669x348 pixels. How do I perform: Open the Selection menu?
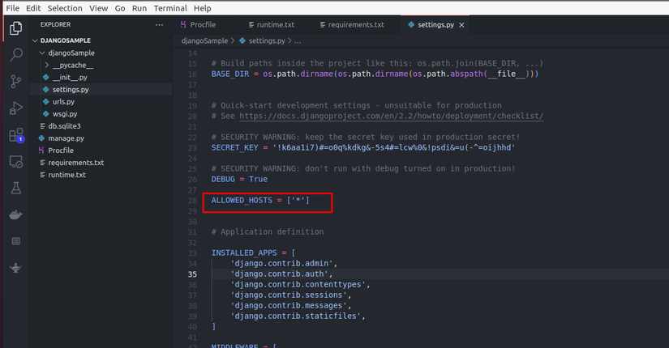point(65,8)
